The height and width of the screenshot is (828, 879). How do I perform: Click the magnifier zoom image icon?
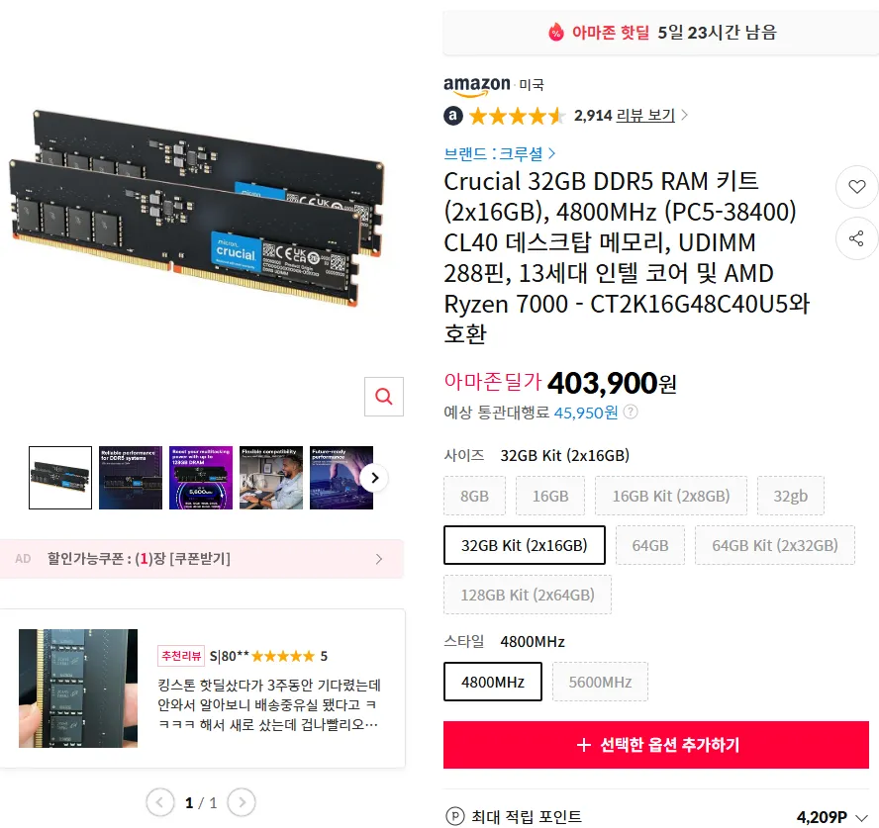pos(384,397)
